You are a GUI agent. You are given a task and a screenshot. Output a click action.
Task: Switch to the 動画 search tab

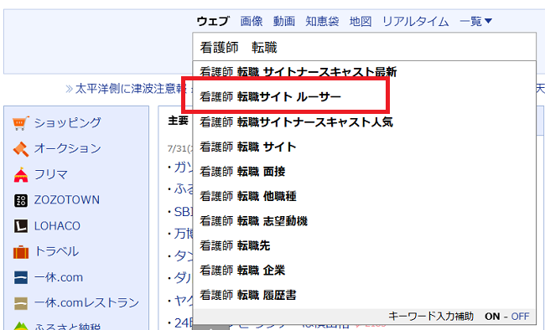coord(284,21)
